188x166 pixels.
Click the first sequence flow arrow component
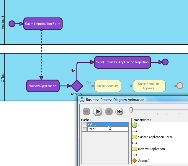pos(135,131)
